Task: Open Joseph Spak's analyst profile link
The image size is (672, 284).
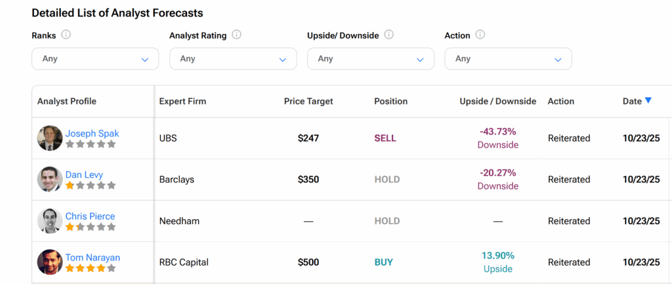Action: [x=92, y=133]
